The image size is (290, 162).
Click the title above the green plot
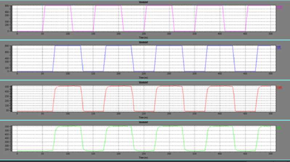click(x=143, y=122)
